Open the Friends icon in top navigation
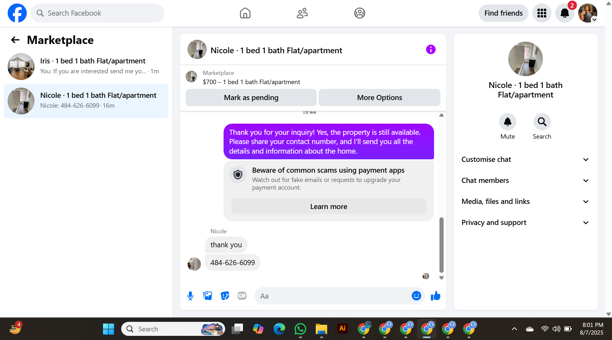Viewport: 612px width, 340px height. point(302,13)
